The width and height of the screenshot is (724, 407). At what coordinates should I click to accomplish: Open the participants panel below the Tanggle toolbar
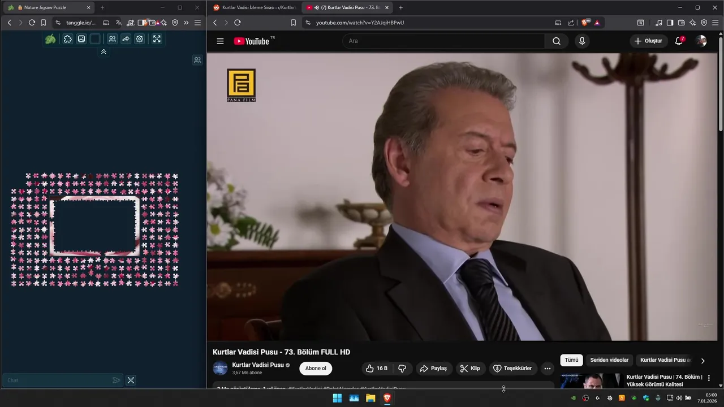[197, 60]
